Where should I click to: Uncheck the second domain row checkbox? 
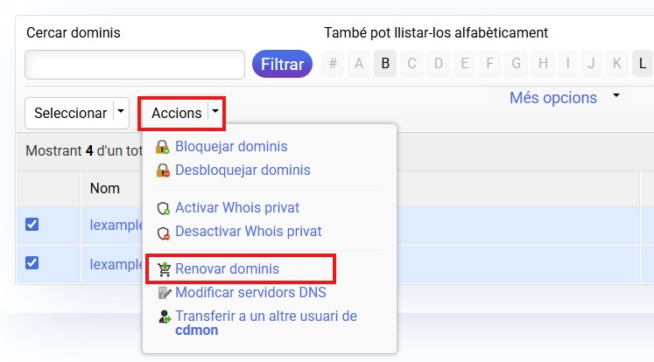pyautogui.click(x=32, y=262)
